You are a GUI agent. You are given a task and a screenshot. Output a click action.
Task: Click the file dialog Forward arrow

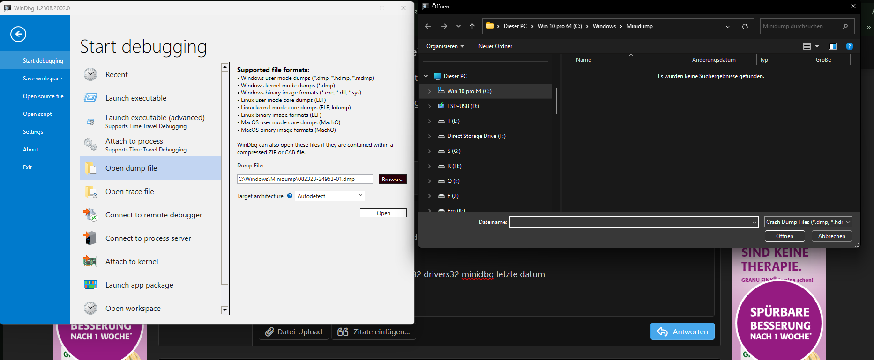pos(444,26)
